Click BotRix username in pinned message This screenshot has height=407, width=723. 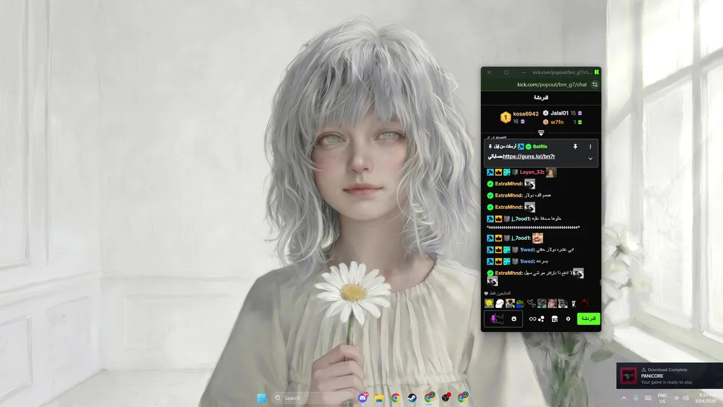540,146
